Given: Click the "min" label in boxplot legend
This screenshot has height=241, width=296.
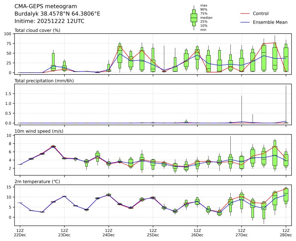Looking at the screenshot, I should coord(203,30).
